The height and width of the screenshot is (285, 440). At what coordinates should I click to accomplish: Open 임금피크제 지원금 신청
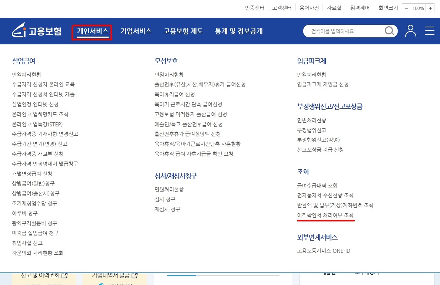[x=323, y=85]
